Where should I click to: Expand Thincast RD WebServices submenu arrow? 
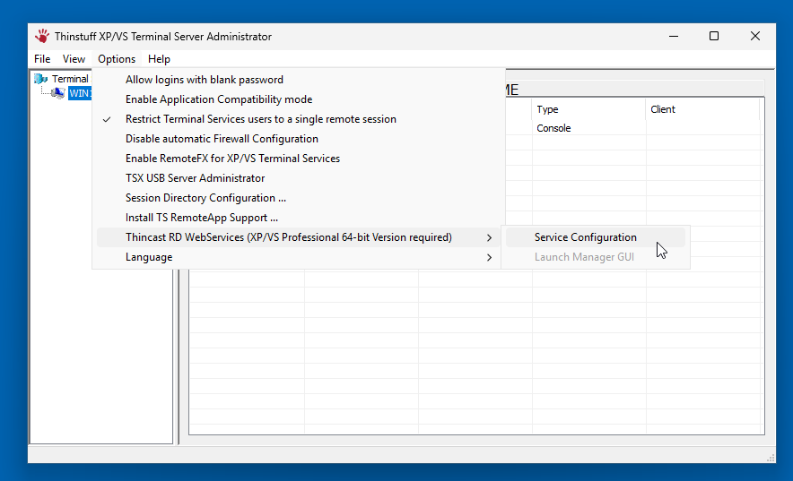point(489,237)
